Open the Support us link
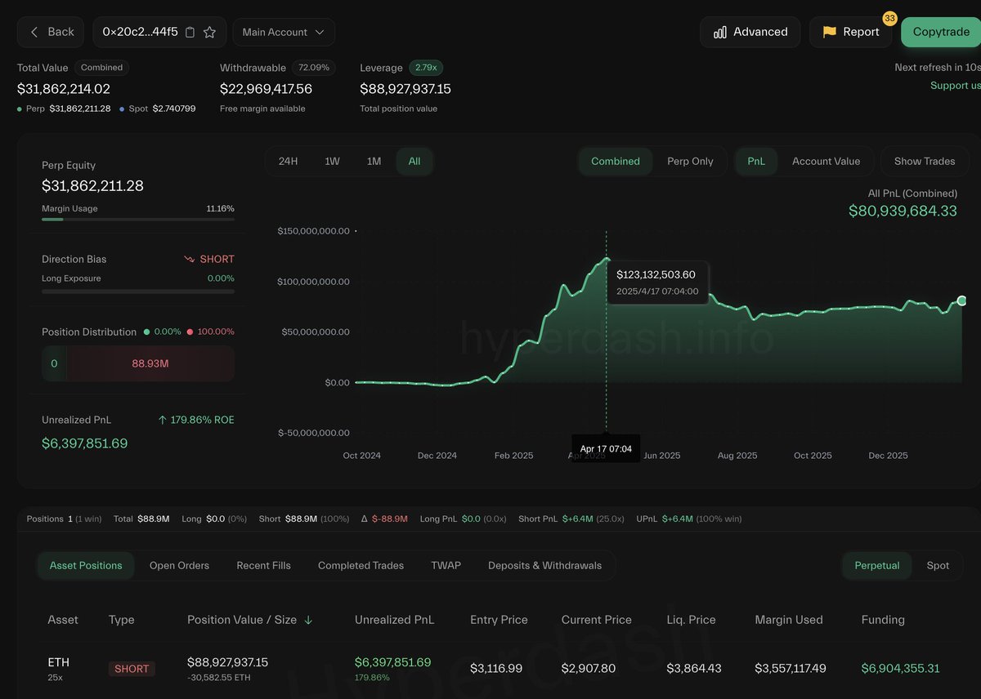981x699 pixels. (955, 86)
